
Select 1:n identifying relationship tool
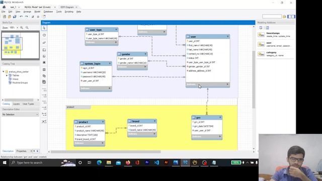44,108
